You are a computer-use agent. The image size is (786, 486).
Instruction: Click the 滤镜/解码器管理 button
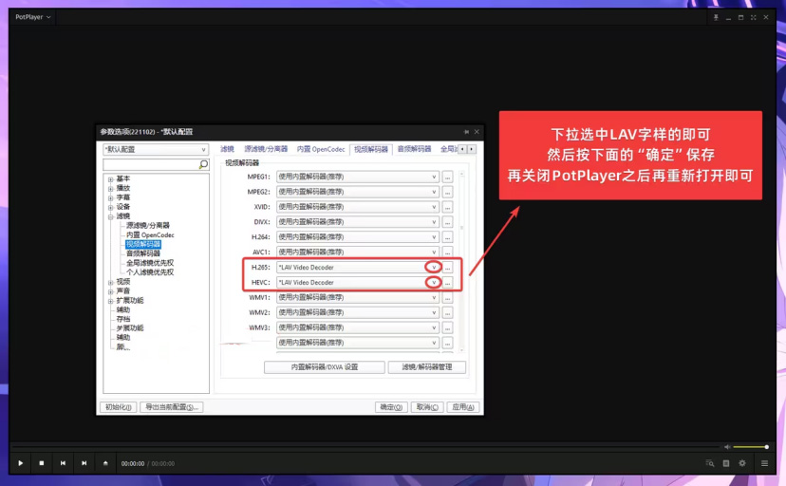pyautogui.click(x=426, y=367)
